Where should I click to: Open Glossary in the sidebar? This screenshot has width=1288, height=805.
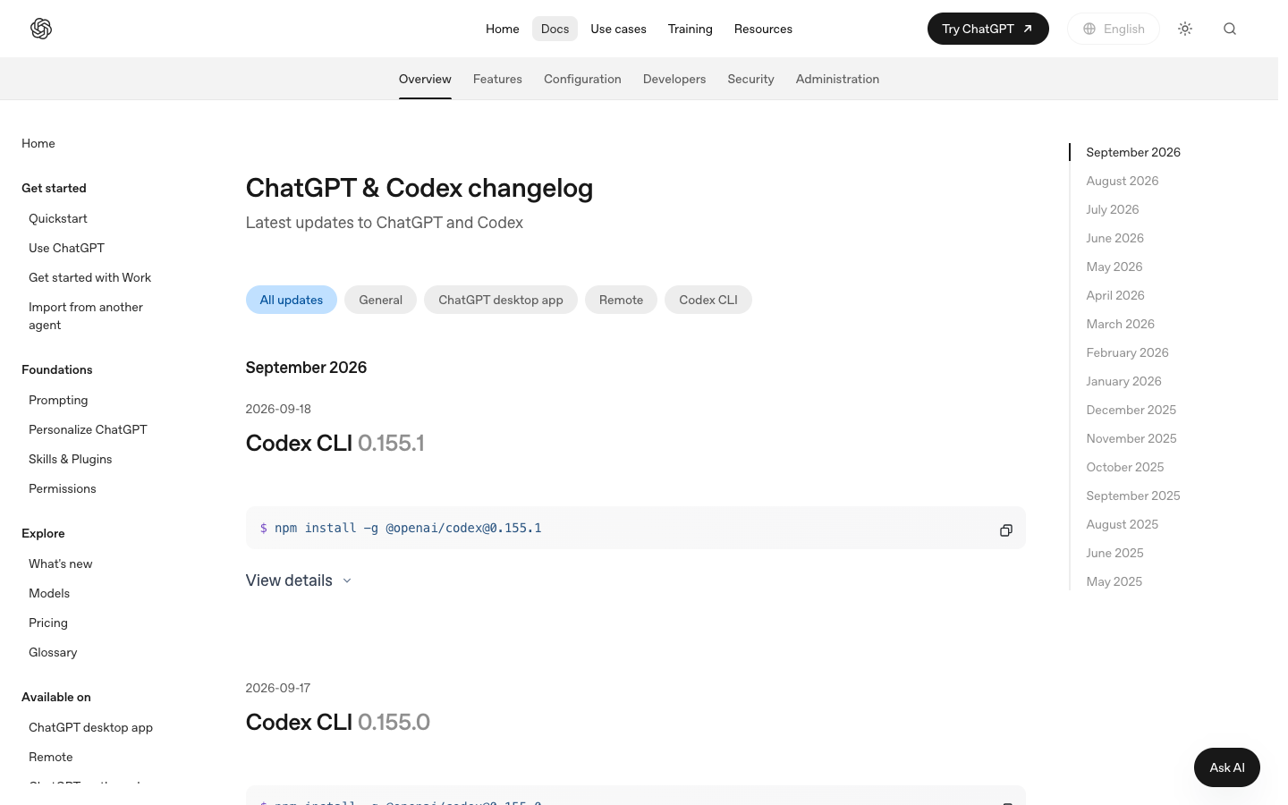(x=53, y=652)
